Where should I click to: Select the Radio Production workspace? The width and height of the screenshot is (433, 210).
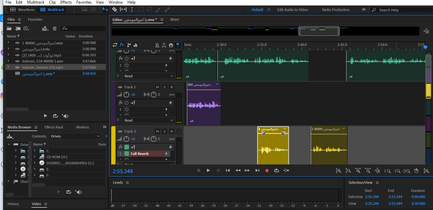tap(336, 10)
